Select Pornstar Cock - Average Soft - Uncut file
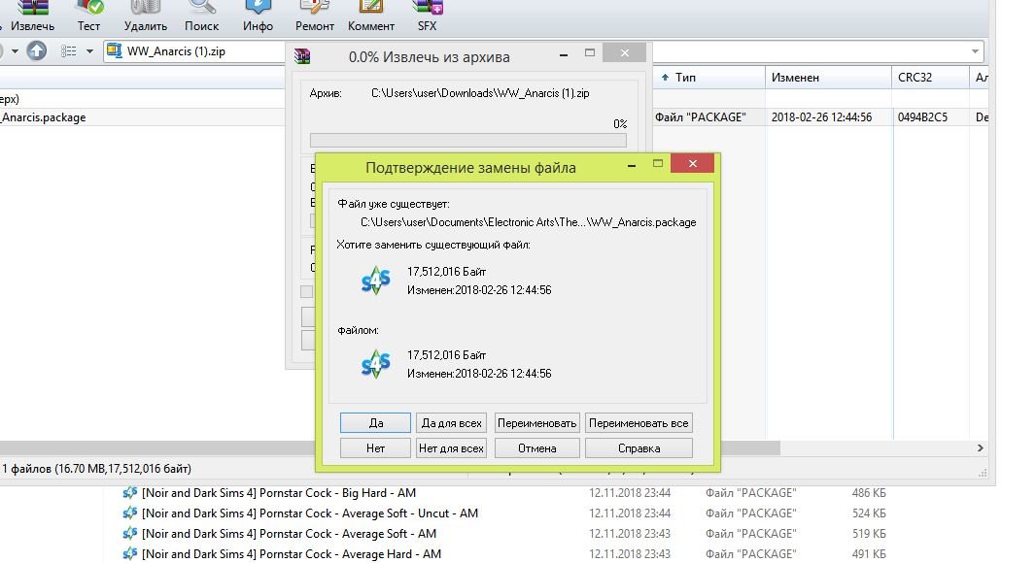Viewport: 1036px width, 563px height. coord(310,513)
